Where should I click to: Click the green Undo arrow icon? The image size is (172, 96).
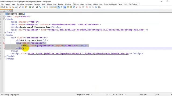click(x=30, y=7)
